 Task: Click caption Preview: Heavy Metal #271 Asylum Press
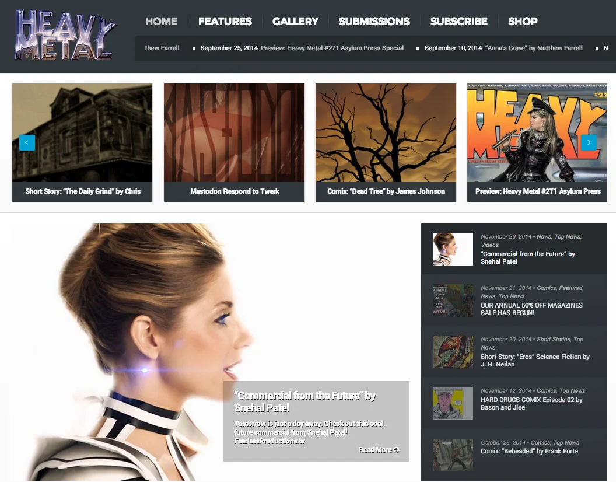click(x=538, y=191)
